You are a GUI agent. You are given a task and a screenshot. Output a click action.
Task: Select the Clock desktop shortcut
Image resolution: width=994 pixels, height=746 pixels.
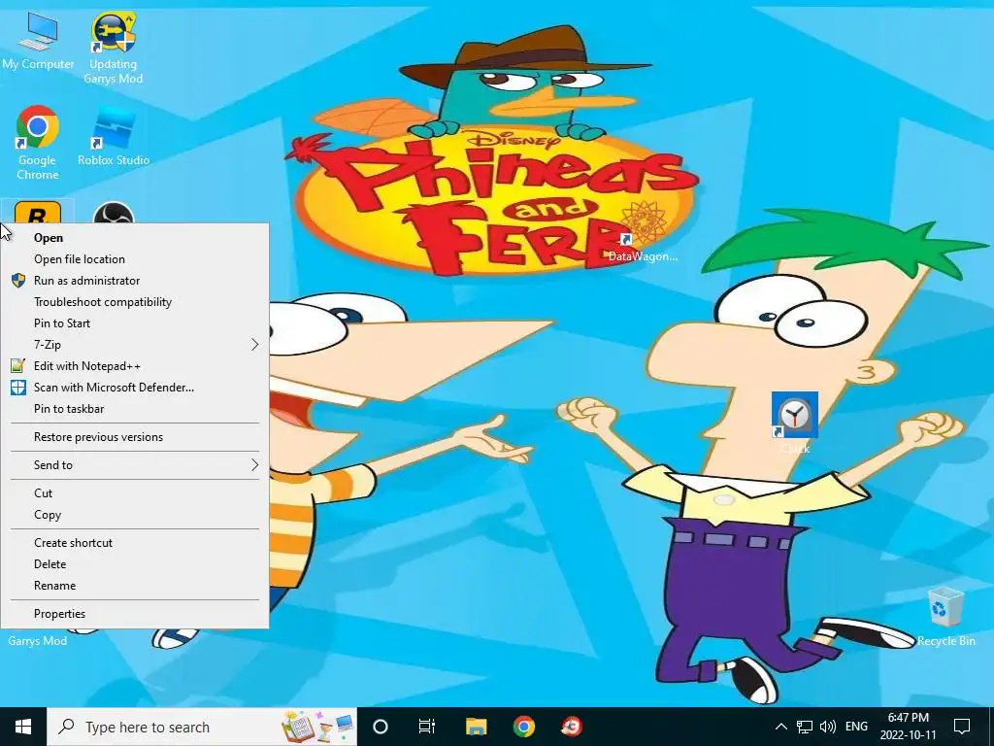point(794,423)
